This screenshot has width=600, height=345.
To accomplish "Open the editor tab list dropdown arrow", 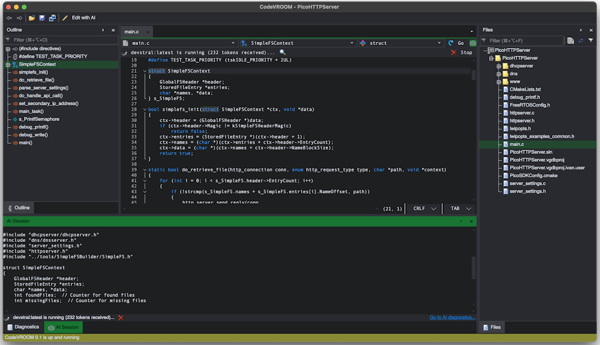I will coord(472,32).
